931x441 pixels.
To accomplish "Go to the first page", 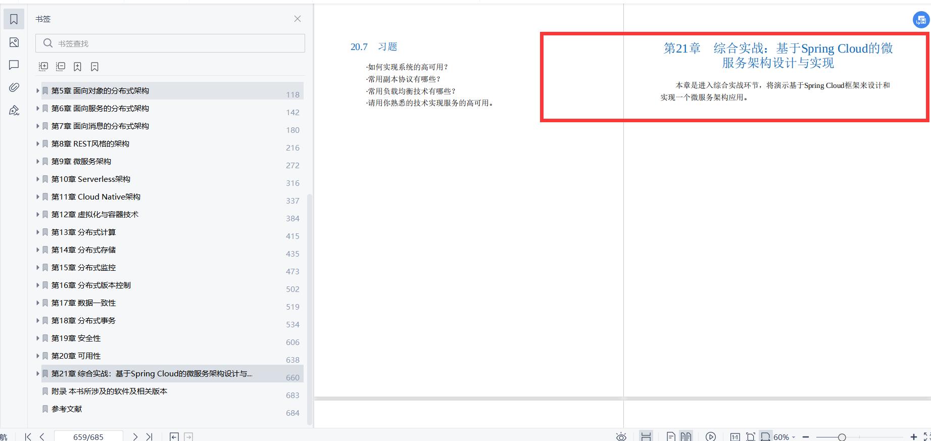I will pos(28,436).
